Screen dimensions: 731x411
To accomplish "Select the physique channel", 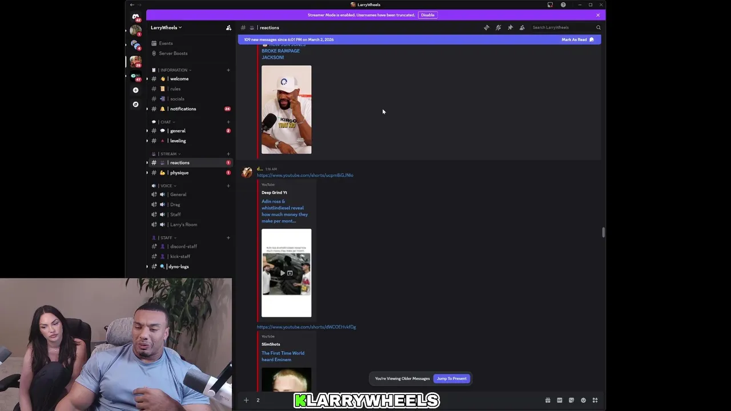I will point(190,173).
